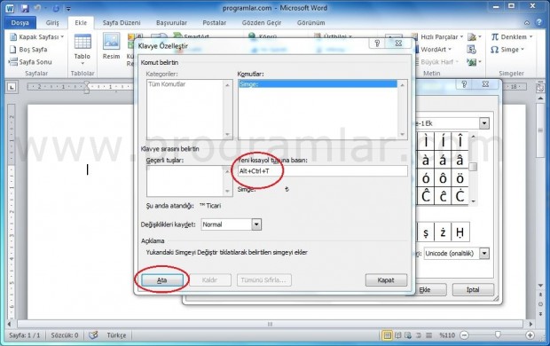
Task: Switch to the Başvurular tab
Action: 171,23
